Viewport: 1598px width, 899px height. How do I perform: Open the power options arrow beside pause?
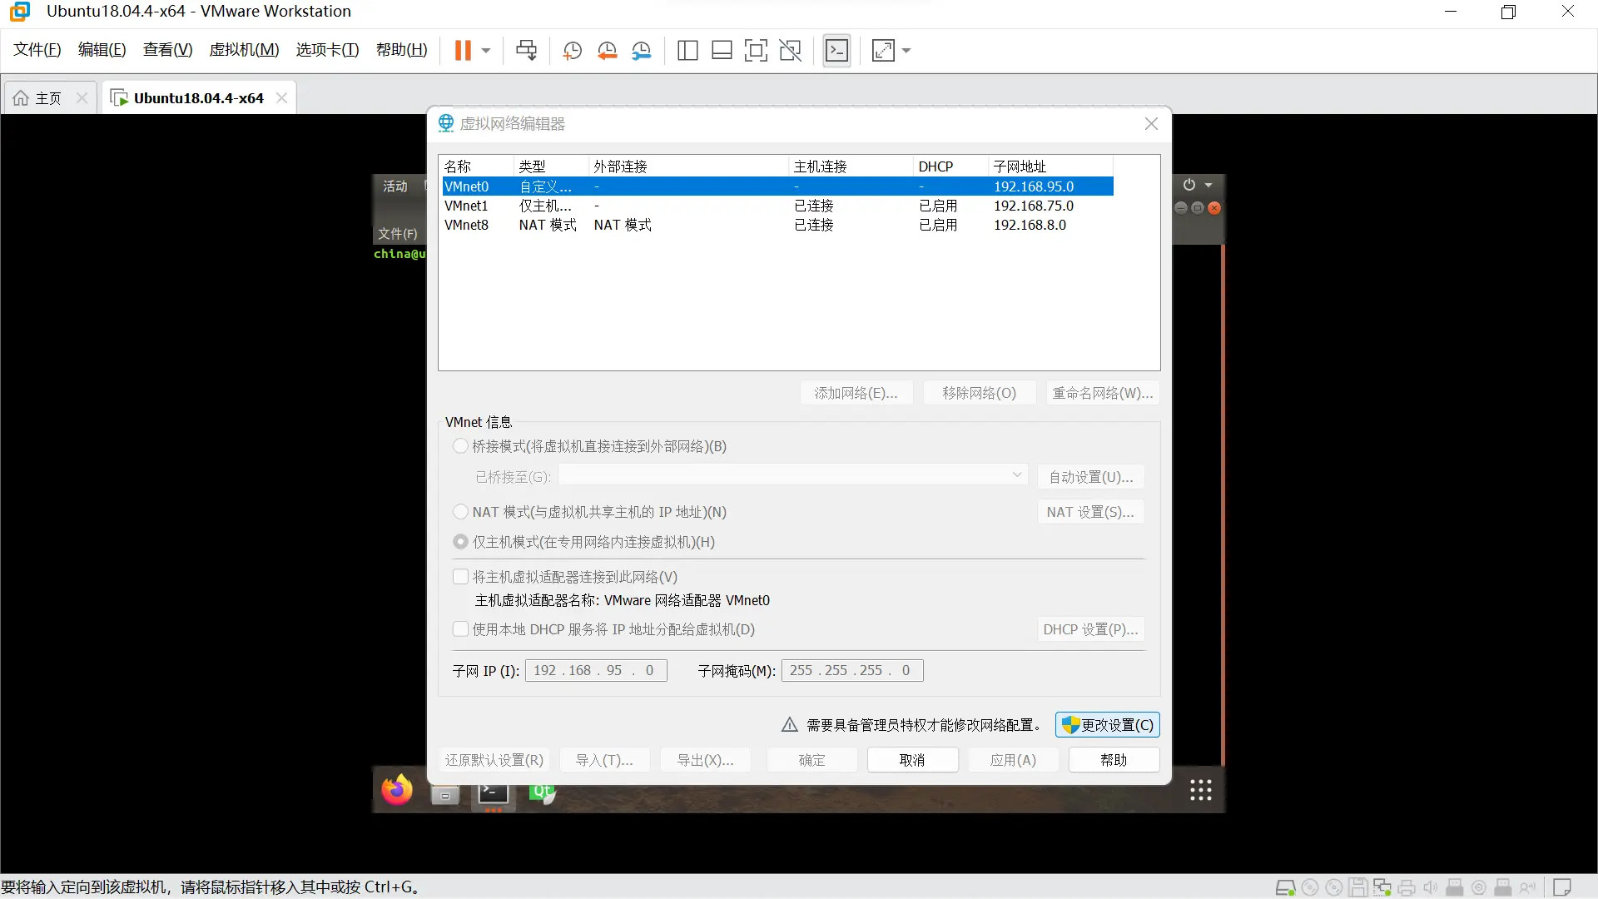486,51
